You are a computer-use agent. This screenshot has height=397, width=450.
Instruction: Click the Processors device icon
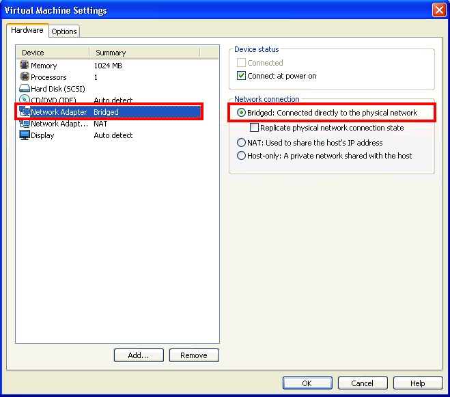tap(25, 77)
